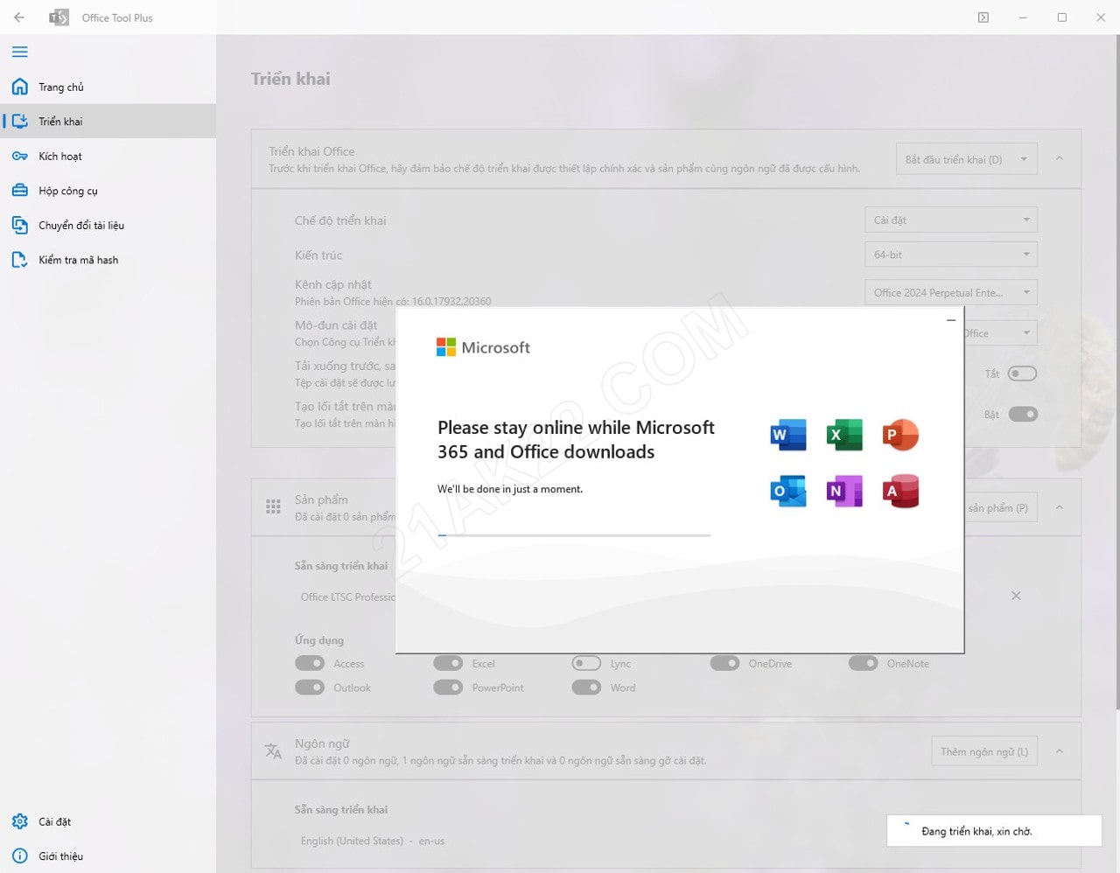Click the Office version text 16.0.17932.20360
The image size is (1120, 873).
[451, 301]
